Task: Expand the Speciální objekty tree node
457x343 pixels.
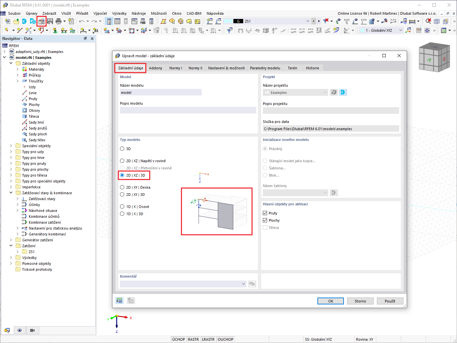Action: pos(11,146)
